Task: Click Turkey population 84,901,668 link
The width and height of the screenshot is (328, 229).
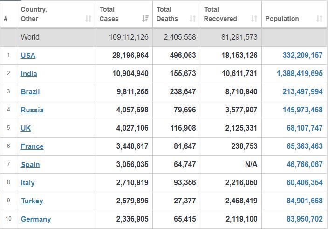Action: pos(305,201)
